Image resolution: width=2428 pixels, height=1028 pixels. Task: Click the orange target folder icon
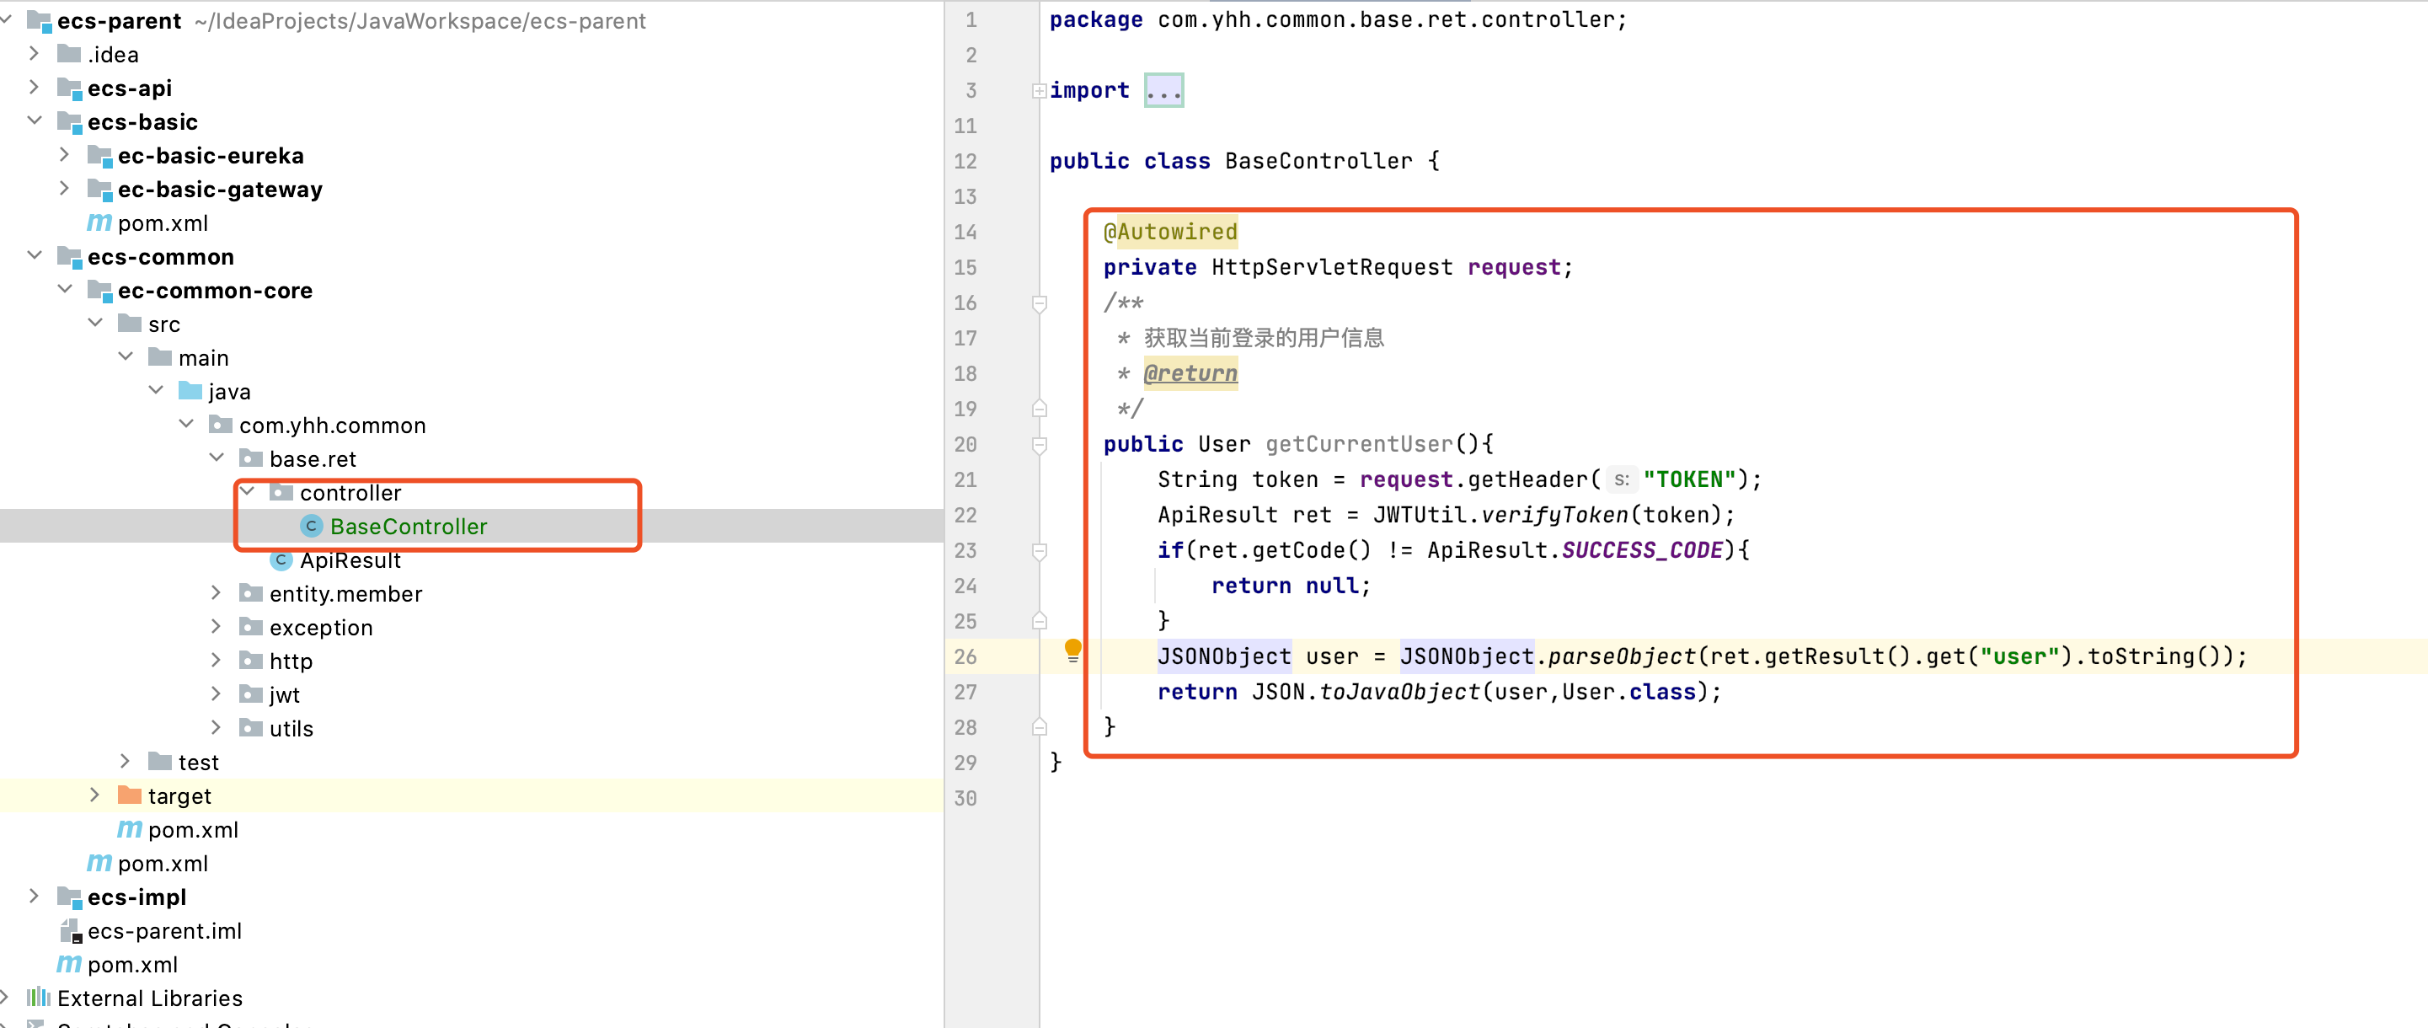pos(129,796)
